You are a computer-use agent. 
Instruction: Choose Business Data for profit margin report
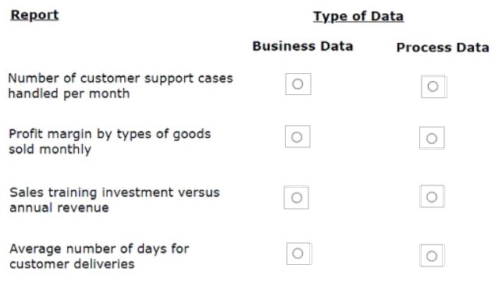297,137
